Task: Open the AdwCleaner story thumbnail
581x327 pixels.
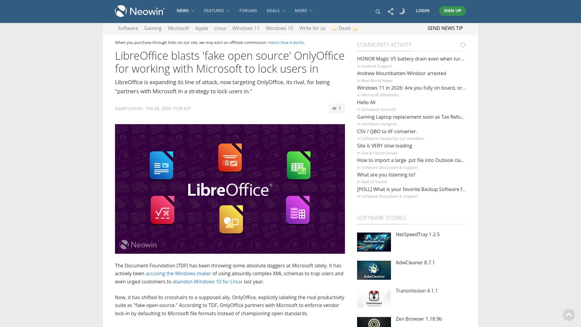Action: coord(374,270)
